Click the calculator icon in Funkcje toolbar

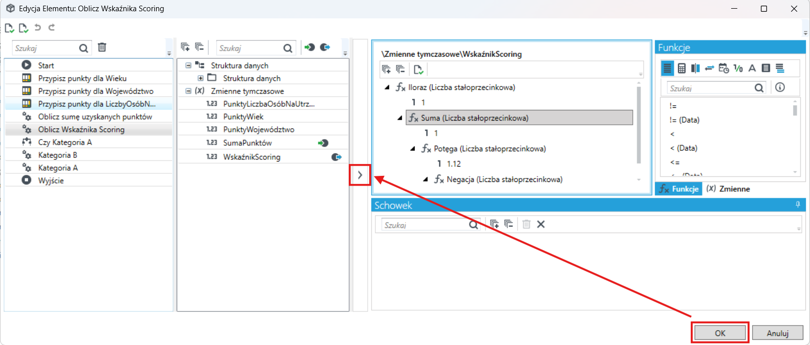[681, 68]
